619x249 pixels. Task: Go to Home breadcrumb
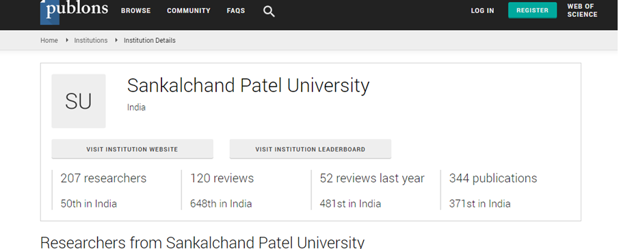[49, 40]
